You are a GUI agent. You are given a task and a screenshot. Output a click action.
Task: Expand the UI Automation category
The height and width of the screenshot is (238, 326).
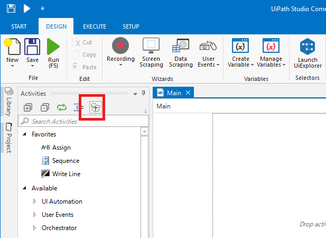[35, 202]
